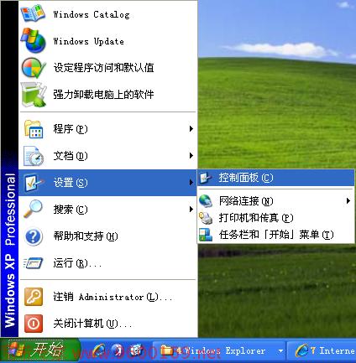Viewport: 356px width, 363px height.
Task: Click the 注销 Administrator key icon
Action: (34, 297)
